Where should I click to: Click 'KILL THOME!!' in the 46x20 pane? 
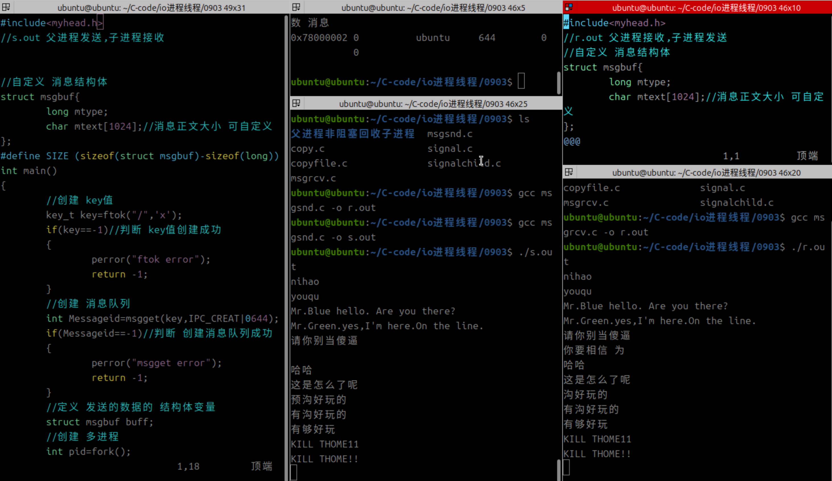597,454
